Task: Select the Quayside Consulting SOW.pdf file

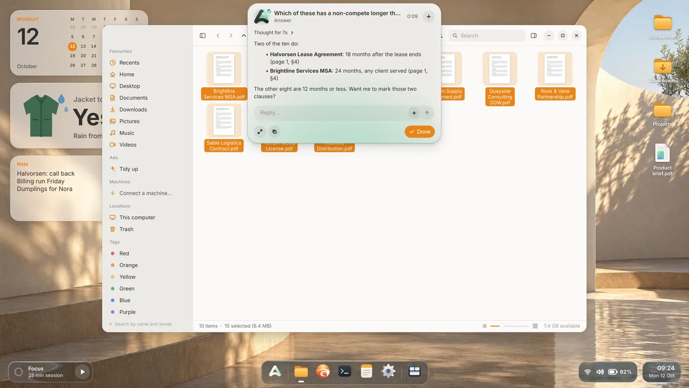Action: pyautogui.click(x=500, y=79)
